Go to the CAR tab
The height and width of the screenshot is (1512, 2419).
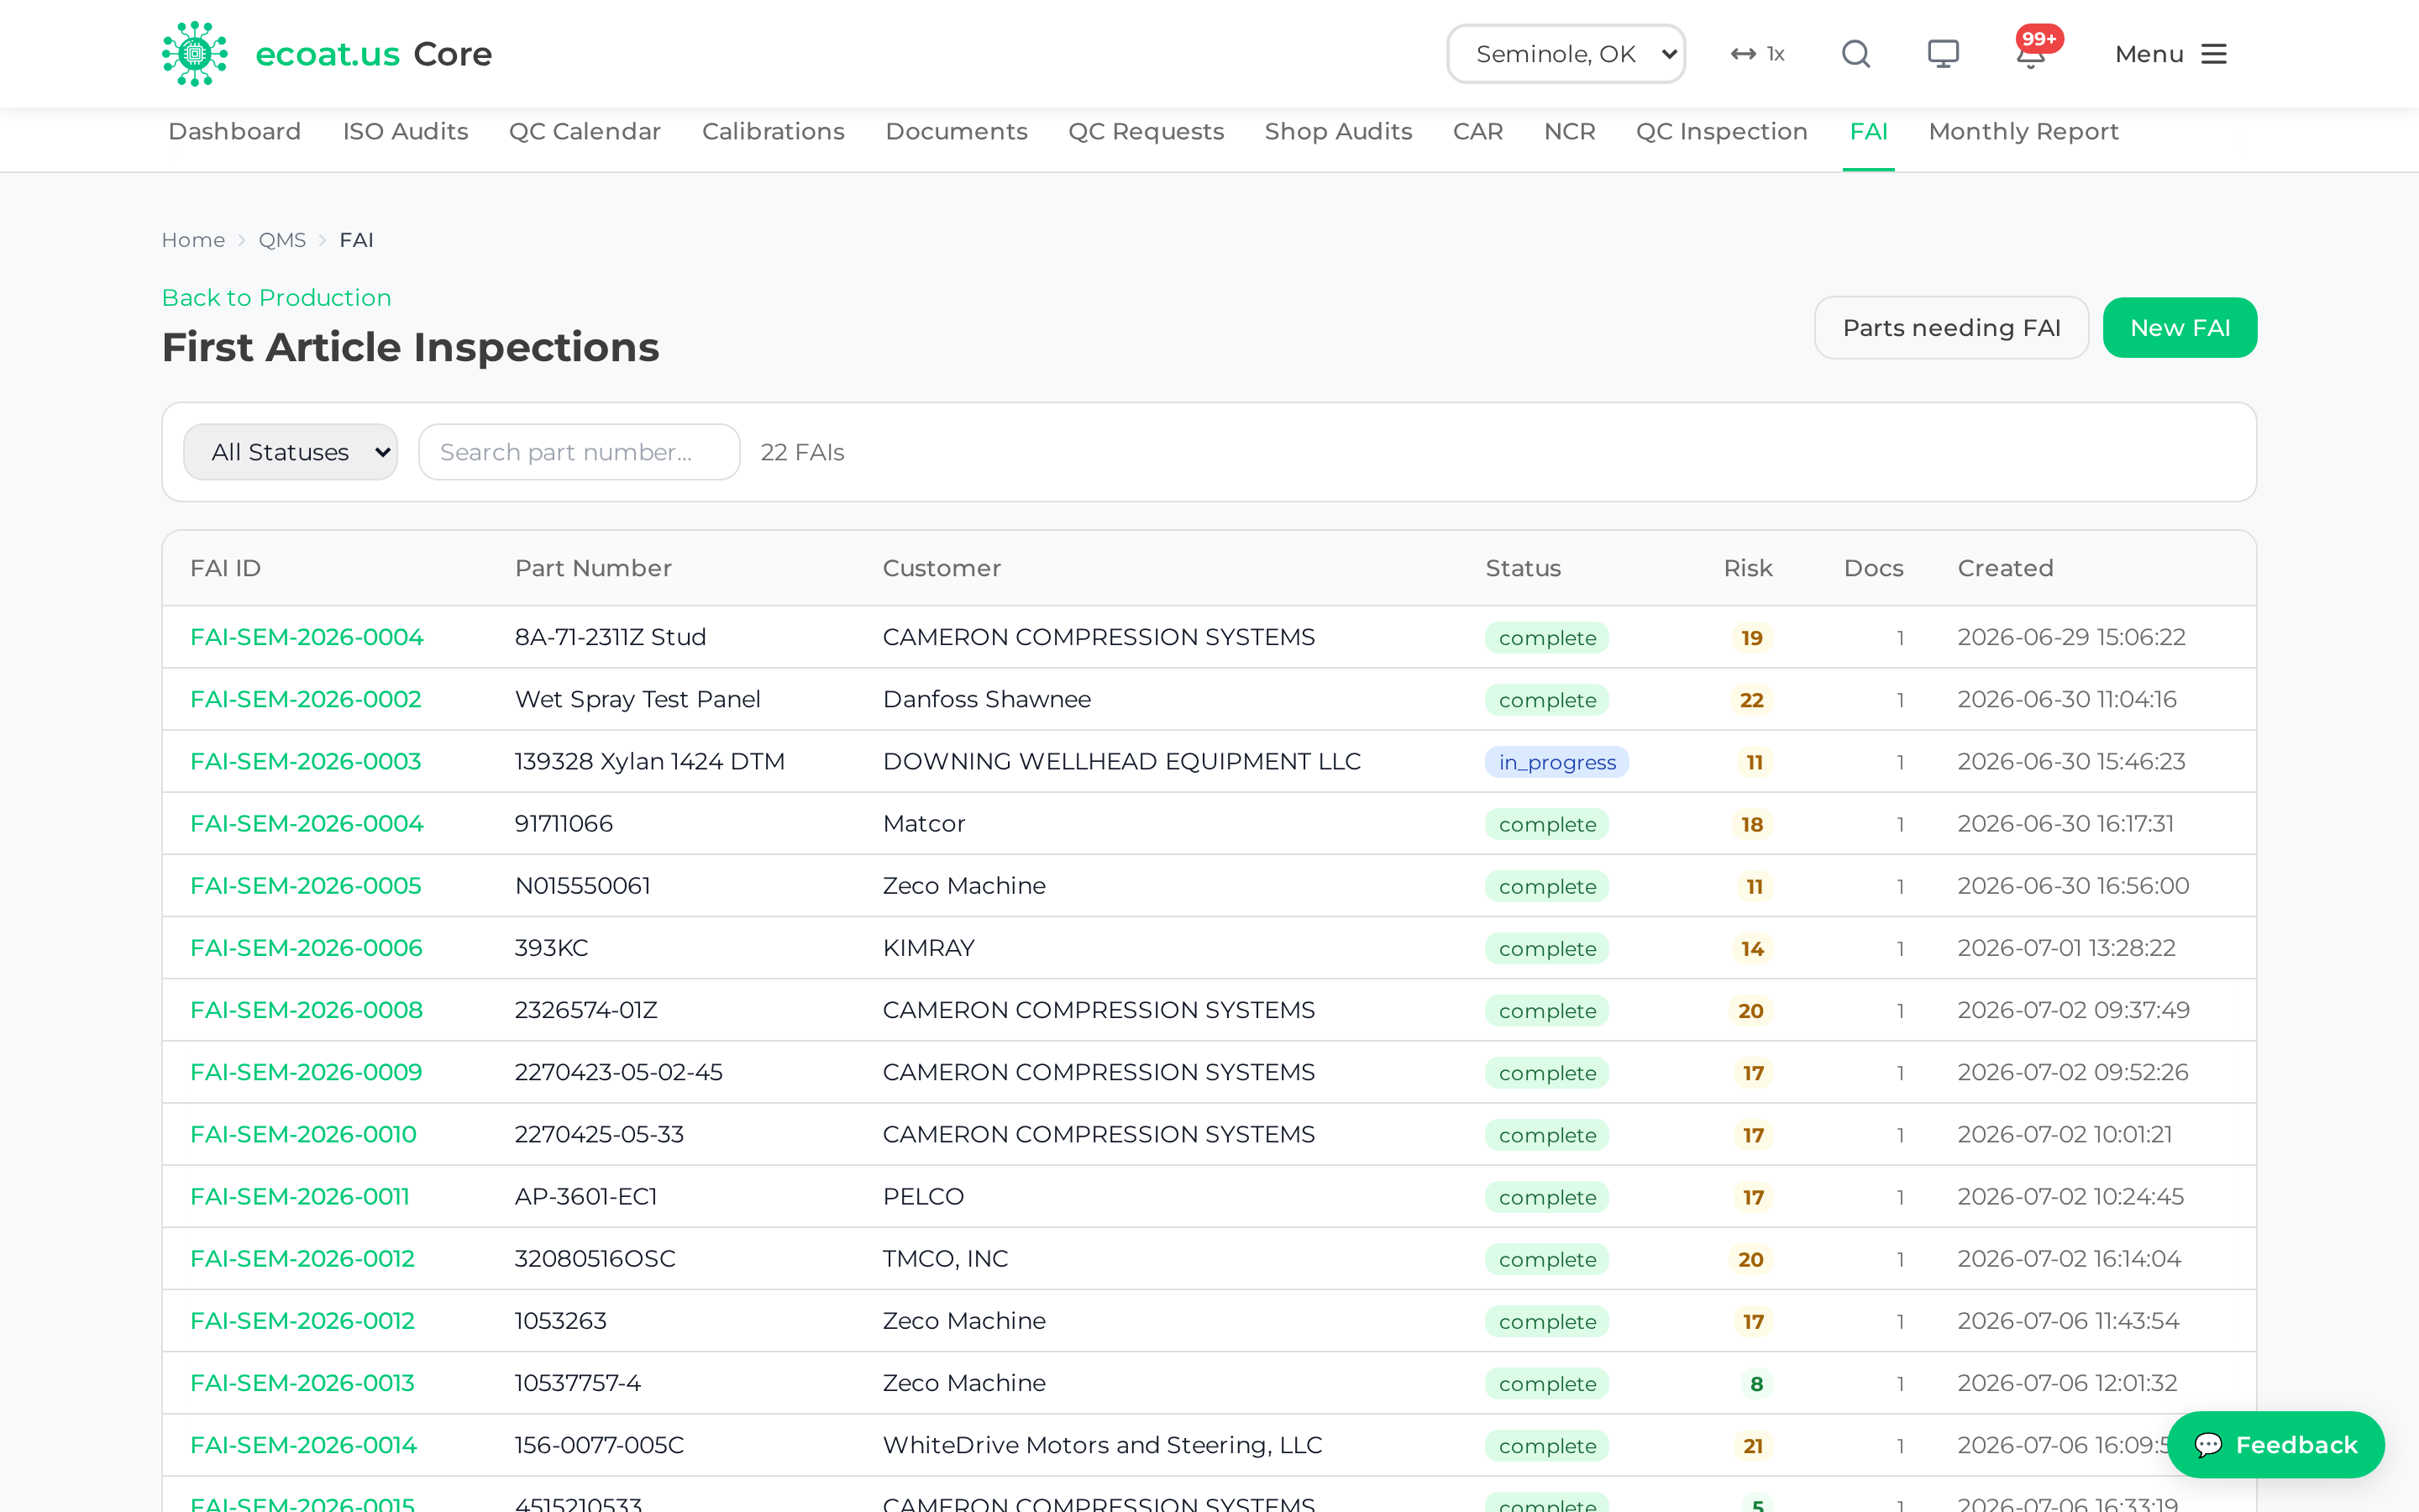(1477, 132)
